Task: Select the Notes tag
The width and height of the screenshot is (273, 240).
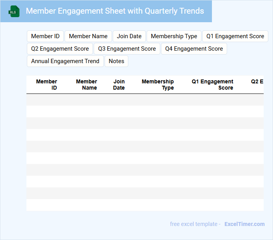Action: tap(116, 61)
